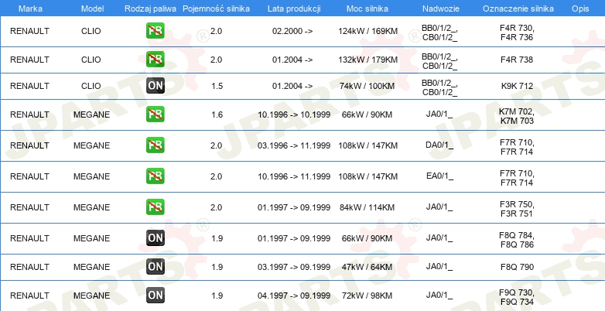Click diesel ON icon for Megane 66kW 1.9
The width and height of the screenshot is (605, 311).
coord(155,238)
